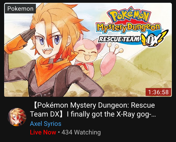Click the Pokemon category tag on thumbnail
Screen dimensions: 176x142
click(20, 9)
